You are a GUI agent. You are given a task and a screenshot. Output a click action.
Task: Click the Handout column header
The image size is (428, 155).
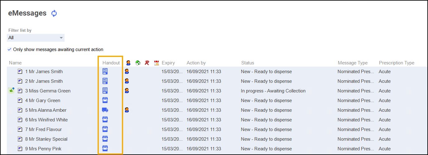111,63
